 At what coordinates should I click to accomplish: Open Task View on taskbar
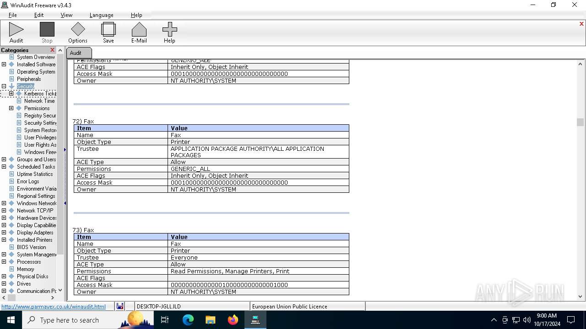click(x=165, y=320)
